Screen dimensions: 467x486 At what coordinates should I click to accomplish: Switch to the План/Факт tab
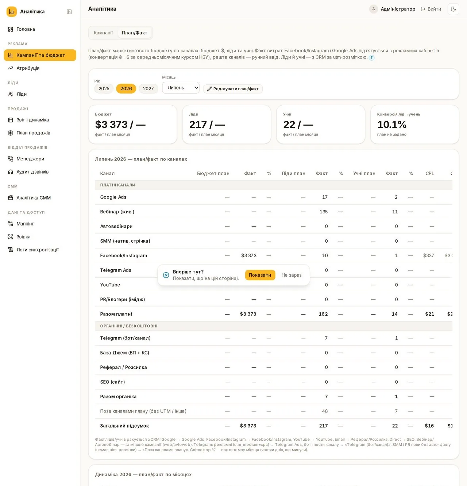tap(135, 33)
